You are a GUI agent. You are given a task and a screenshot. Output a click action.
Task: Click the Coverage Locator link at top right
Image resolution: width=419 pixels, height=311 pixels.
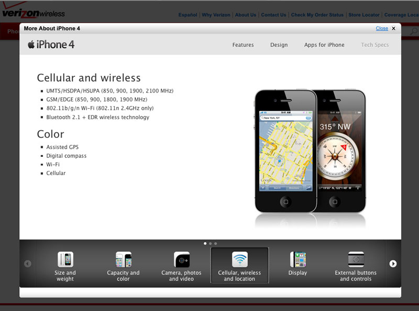coord(401,15)
